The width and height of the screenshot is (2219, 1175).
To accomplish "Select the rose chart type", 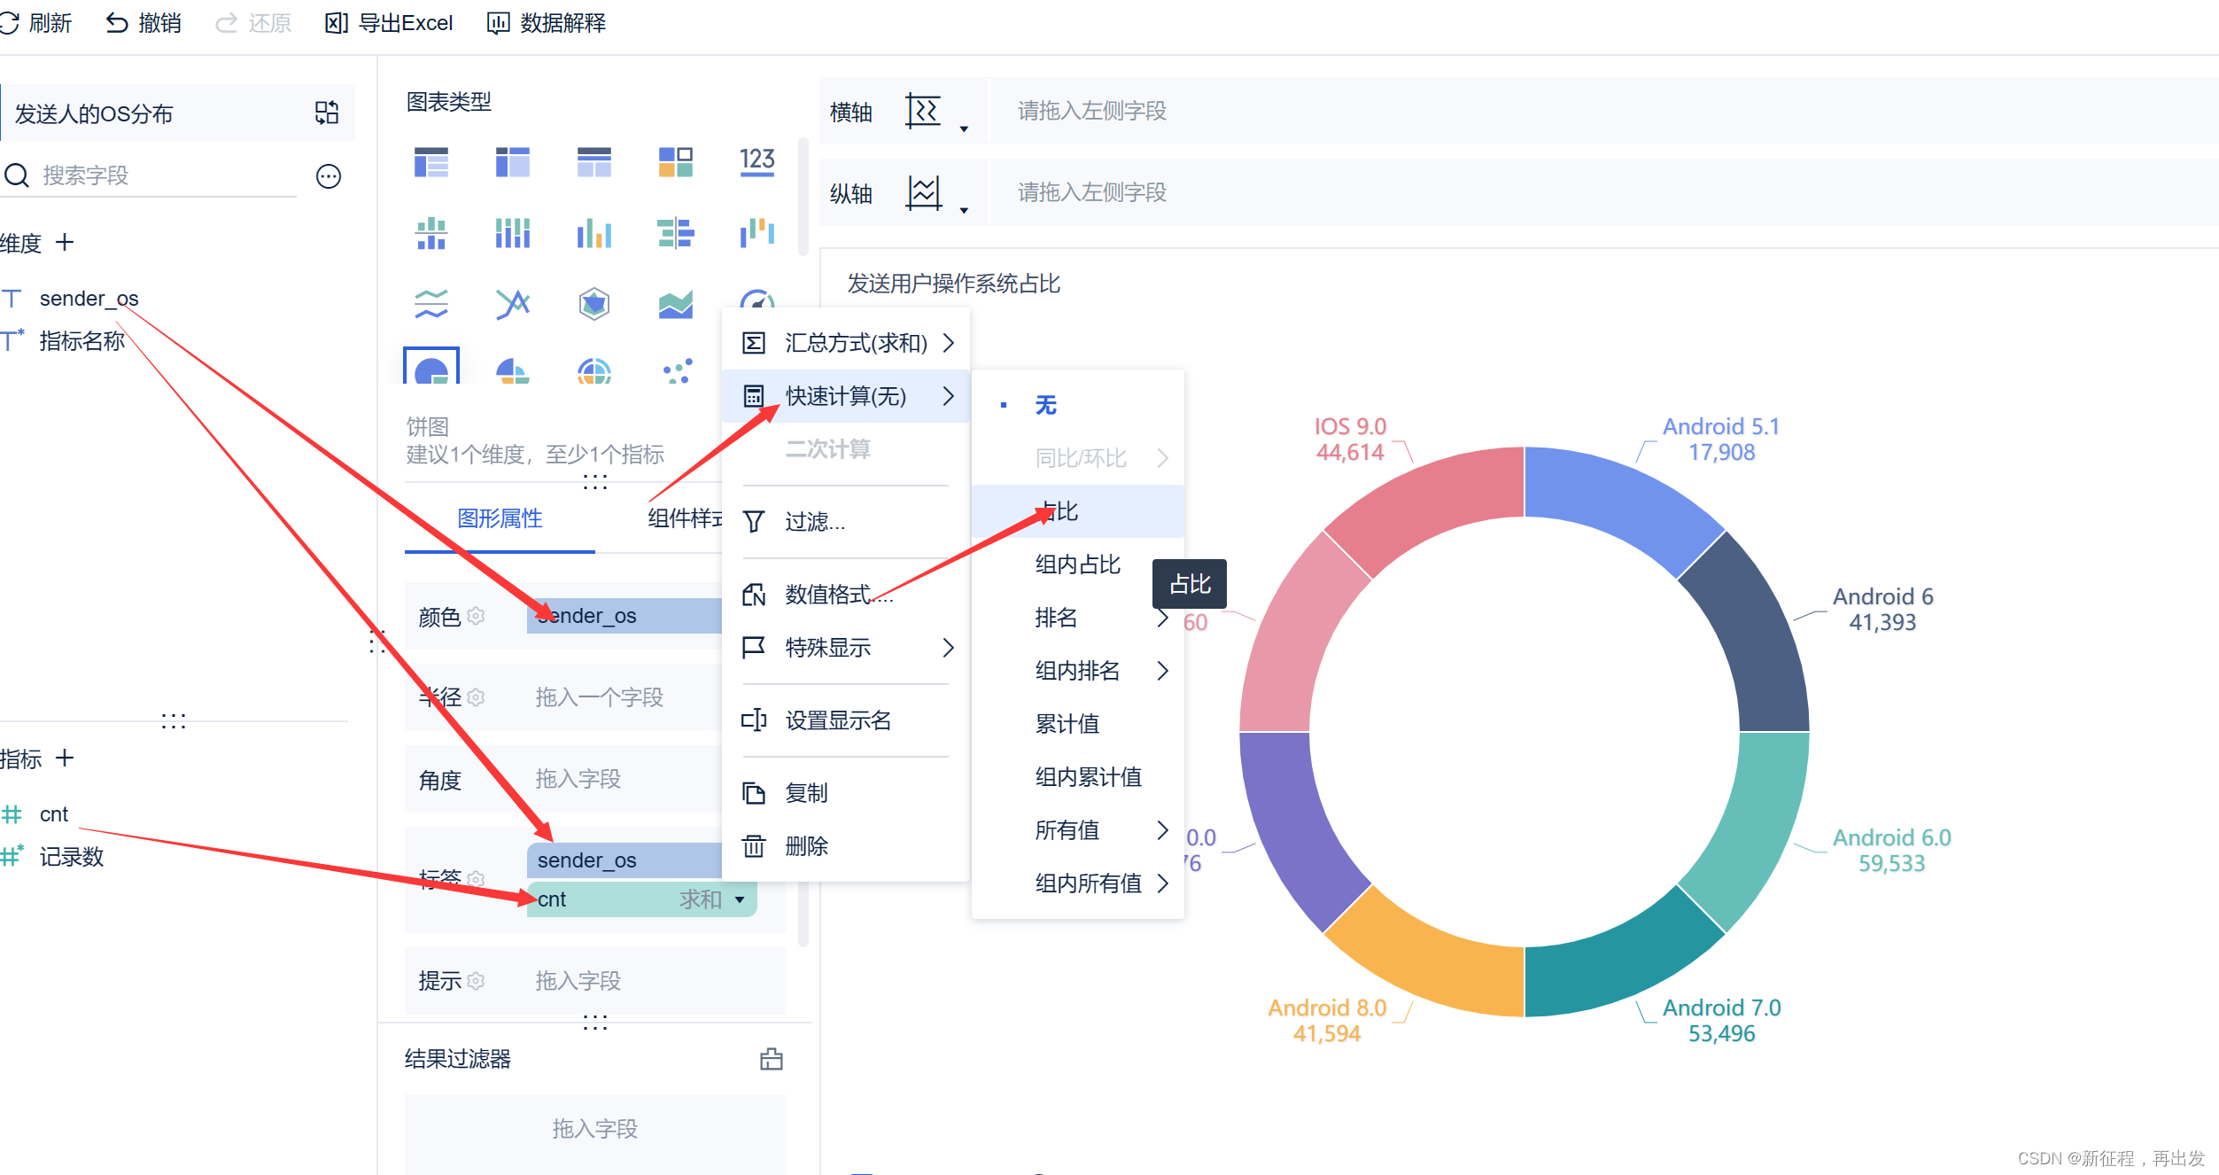I will click(513, 370).
